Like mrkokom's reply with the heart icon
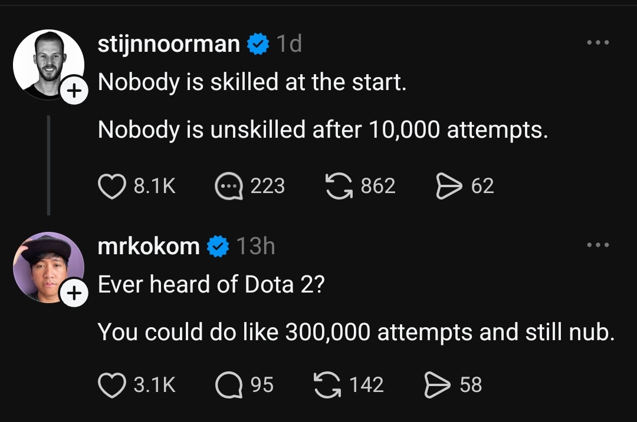The width and height of the screenshot is (637, 422). pyautogui.click(x=111, y=385)
